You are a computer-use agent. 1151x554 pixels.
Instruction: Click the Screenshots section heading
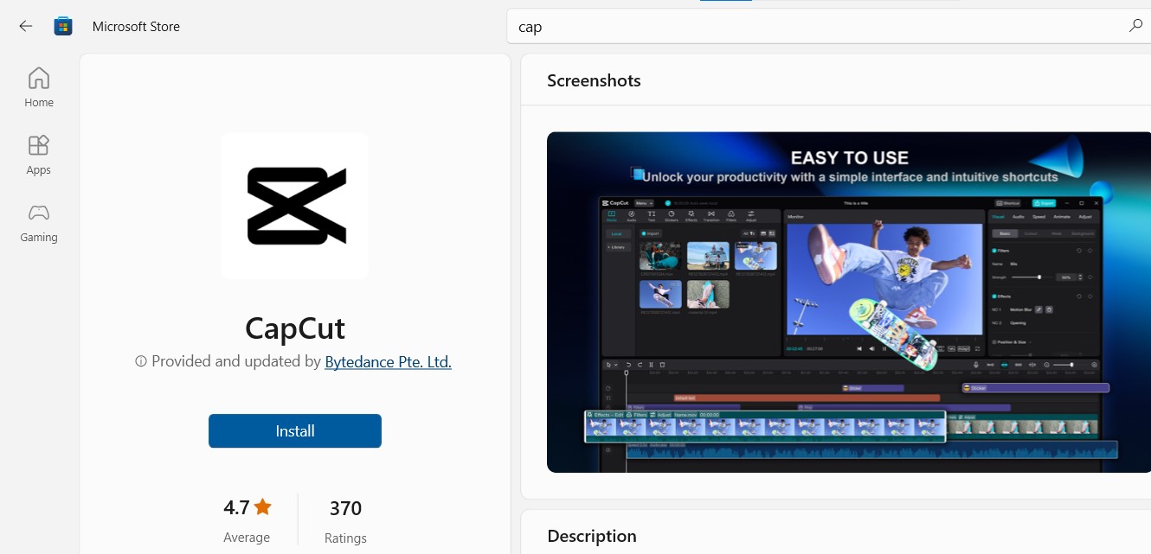click(594, 80)
